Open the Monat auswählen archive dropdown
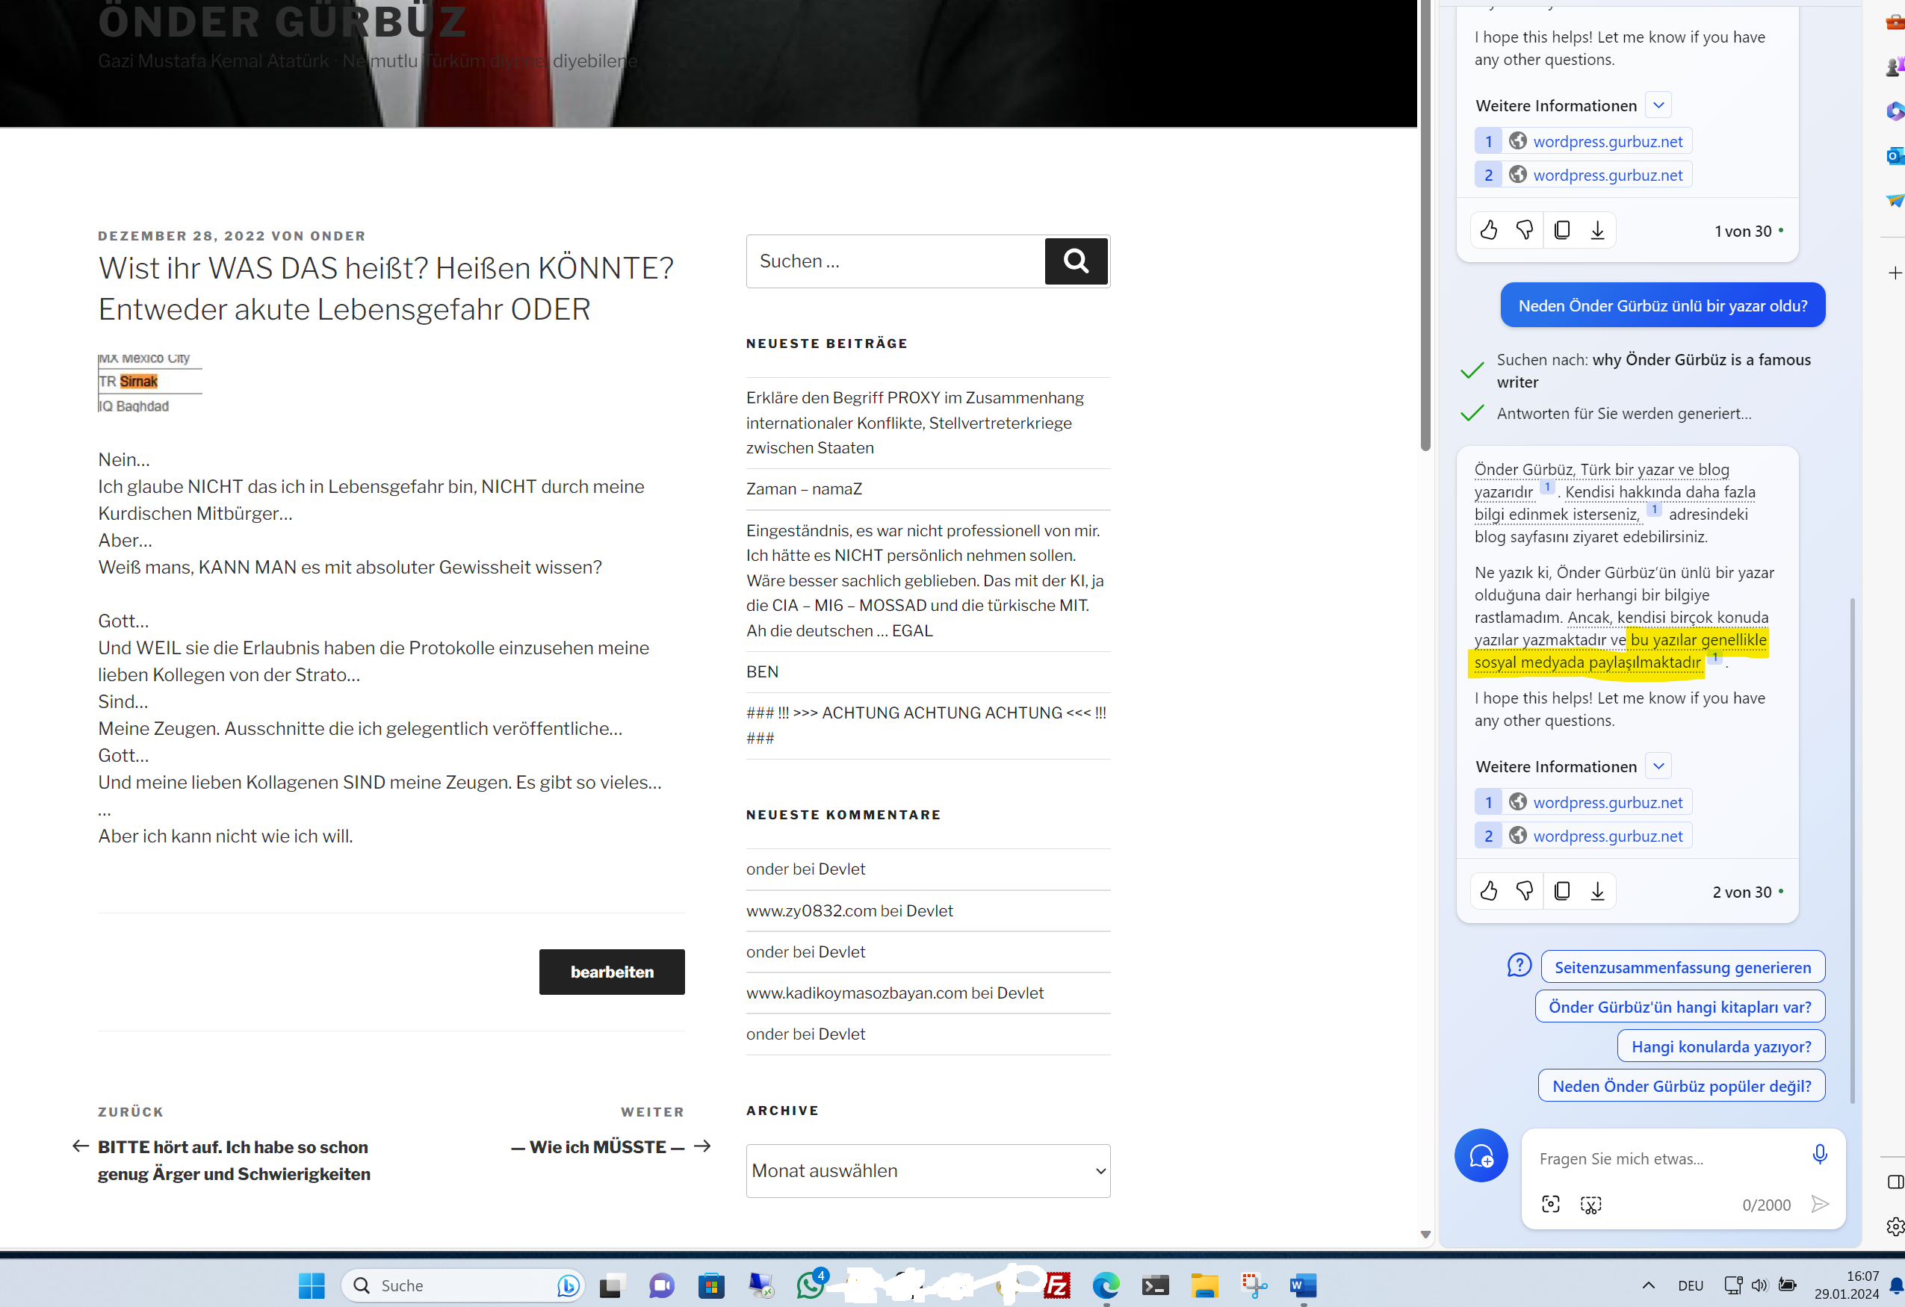 click(928, 1170)
